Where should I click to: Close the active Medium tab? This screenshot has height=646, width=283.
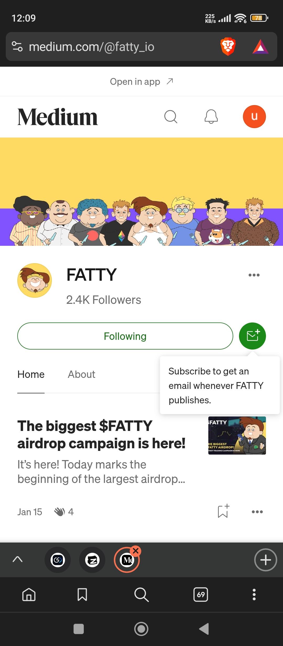(136, 551)
